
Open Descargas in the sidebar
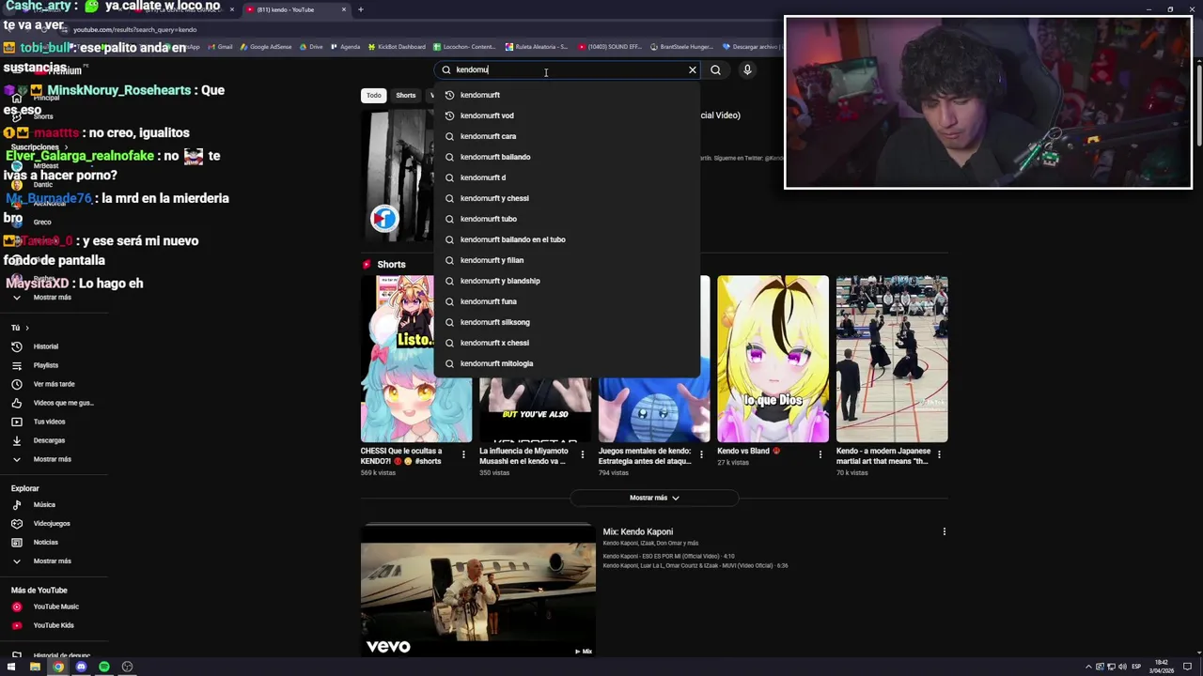pos(49,440)
